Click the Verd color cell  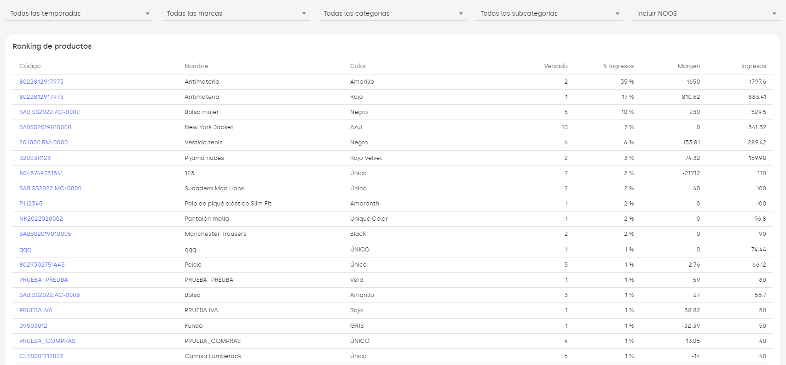click(x=357, y=279)
